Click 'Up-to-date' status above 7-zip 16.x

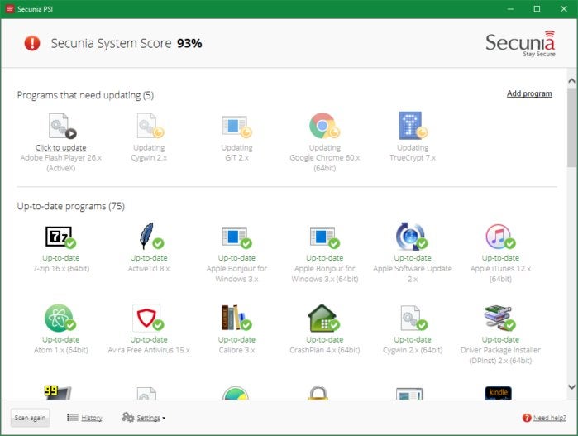pyautogui.click(x=61, y=258)
